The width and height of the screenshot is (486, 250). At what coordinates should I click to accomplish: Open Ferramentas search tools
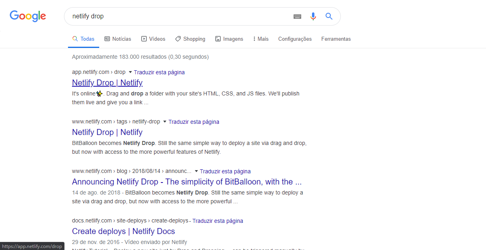click(336, 39)
